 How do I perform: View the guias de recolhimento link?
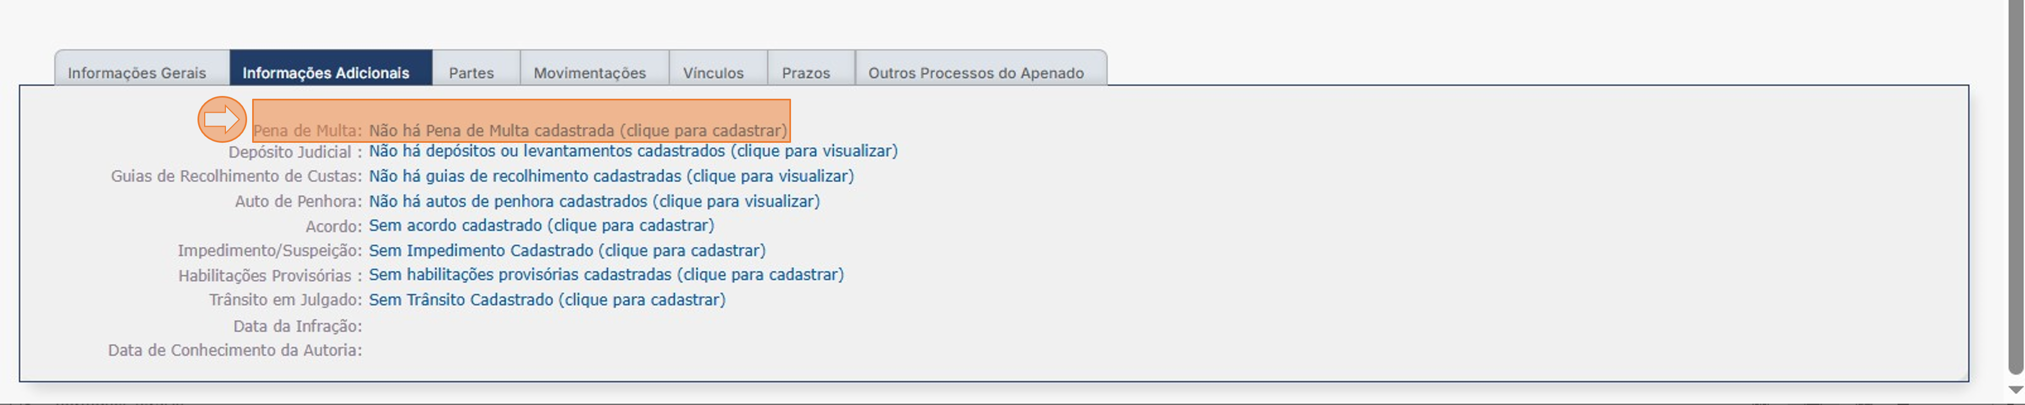click(x=611, y=176)
